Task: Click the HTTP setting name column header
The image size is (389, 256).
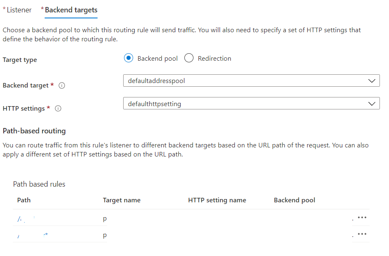Action: 217,200
